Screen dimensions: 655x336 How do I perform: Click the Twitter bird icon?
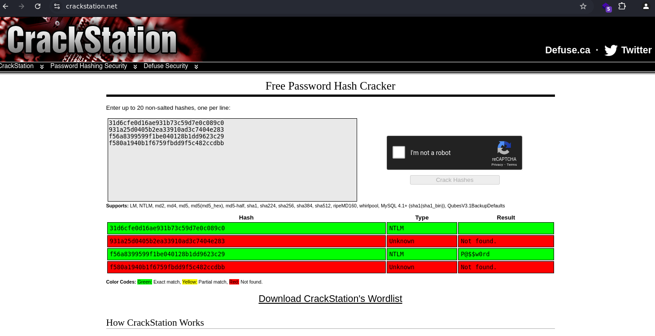coord(611,50)
